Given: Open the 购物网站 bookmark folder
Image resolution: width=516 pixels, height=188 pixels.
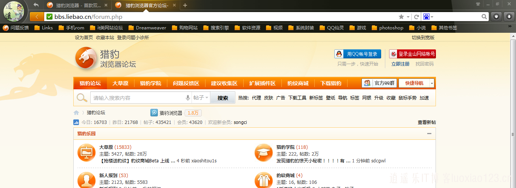Looking at the screenshot, I should pos(185,28).
